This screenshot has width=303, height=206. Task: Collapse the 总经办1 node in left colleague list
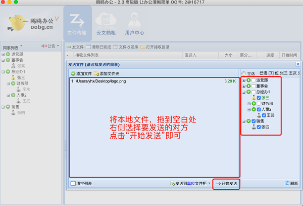point(3,72)
